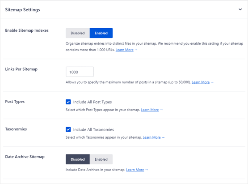Viewport: 248px width, 184px height.
Task: Open Learn More link under Taxonomies
Action: tap(151, 137)
